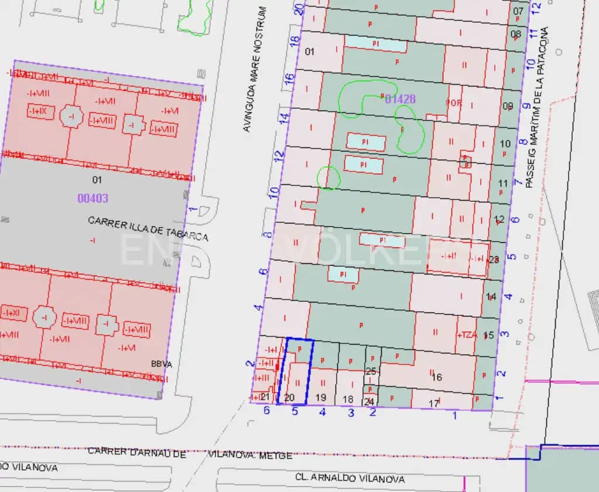Pick the "BBVA" label on the map
The image size is (599, 492).
coord(162,364)
